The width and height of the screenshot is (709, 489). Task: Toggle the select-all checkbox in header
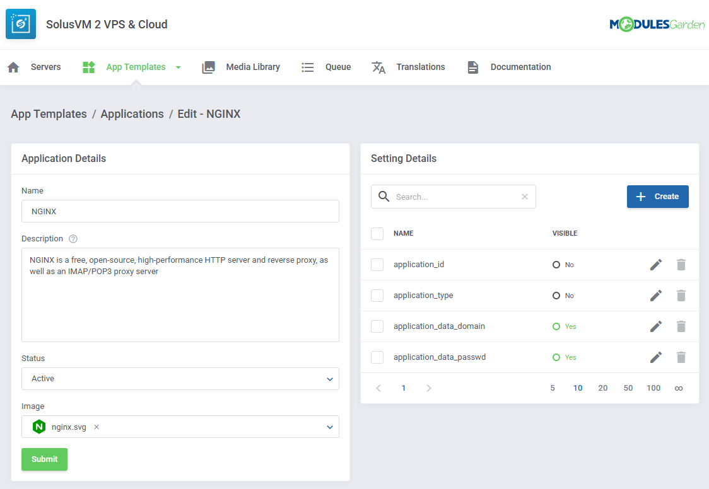pos(377,233)
